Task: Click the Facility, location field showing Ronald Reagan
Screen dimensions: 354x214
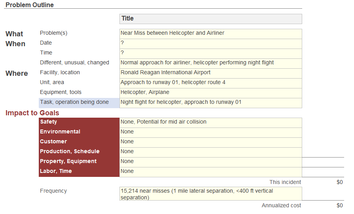Action: point(210,73)
